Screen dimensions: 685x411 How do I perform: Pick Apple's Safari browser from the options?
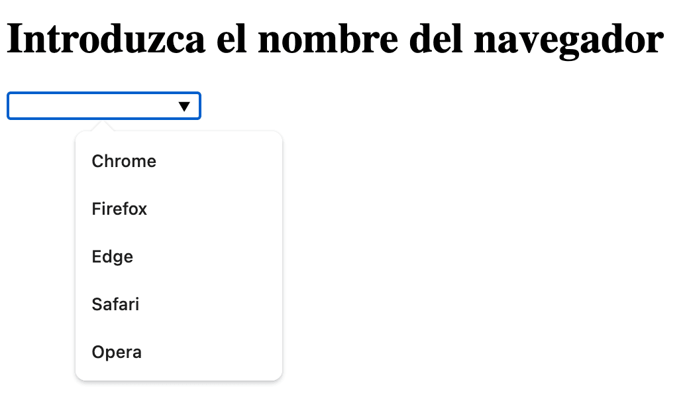[x=115, y=305]
